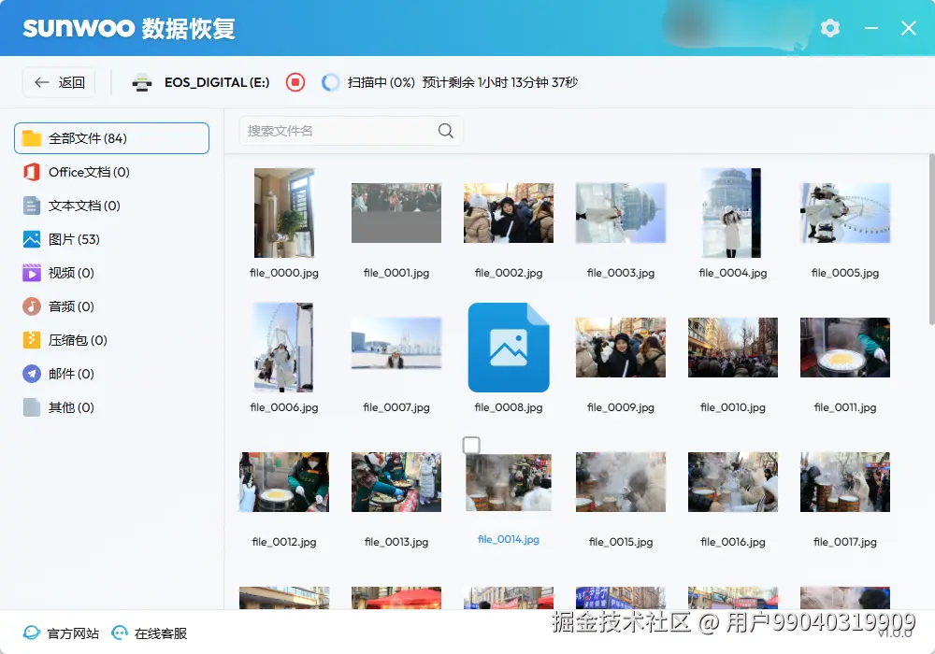Select thumbnail file_0004.jpg

point(732,213)
